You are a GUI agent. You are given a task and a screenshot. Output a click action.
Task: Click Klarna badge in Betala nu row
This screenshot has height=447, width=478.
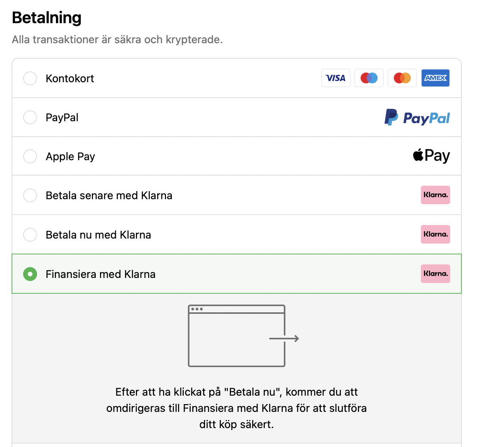tap(435, 234)
